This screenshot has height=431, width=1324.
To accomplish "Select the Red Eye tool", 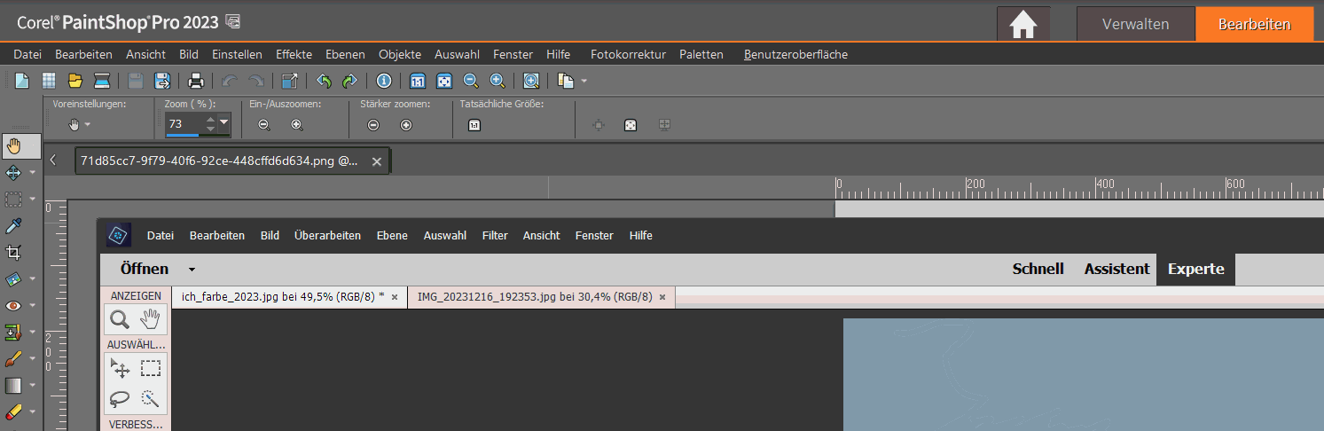I will 13,305.
